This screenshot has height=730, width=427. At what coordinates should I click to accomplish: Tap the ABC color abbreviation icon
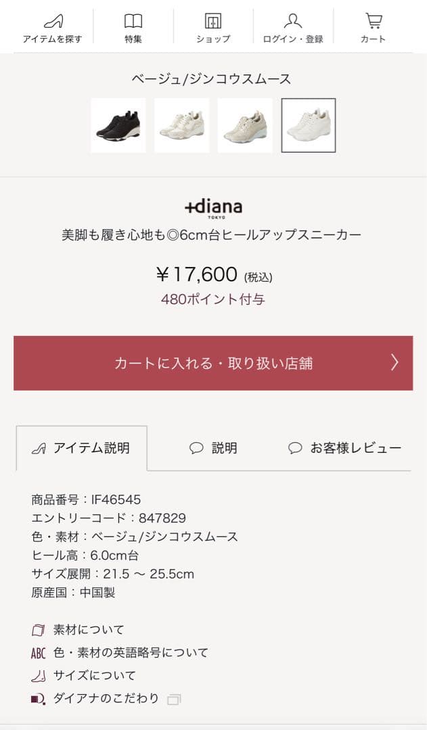pos(39,653)
